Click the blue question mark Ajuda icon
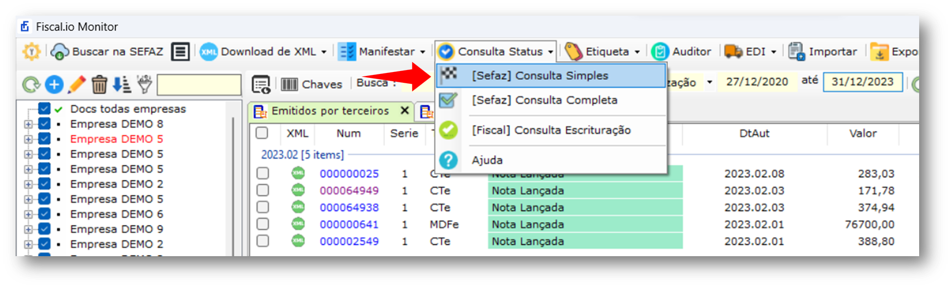This screenshot has height=288, width=951. pyautogui.click(x=448, y=160)
